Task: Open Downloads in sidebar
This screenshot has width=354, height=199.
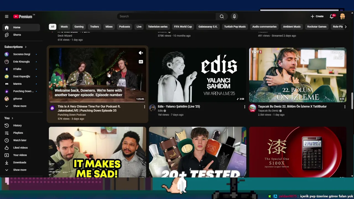Action: pyautogui.click(x=21, y=163)
